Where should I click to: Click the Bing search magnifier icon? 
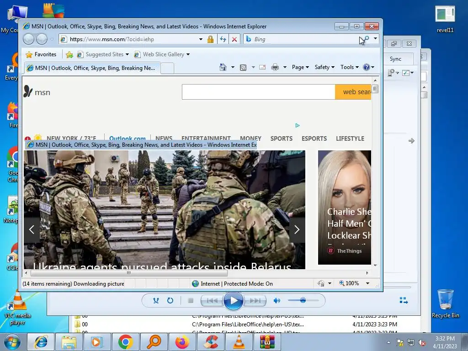[x=366, y=39]
